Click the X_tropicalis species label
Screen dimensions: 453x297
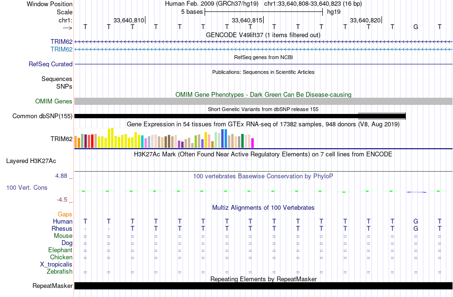point(56,265)
